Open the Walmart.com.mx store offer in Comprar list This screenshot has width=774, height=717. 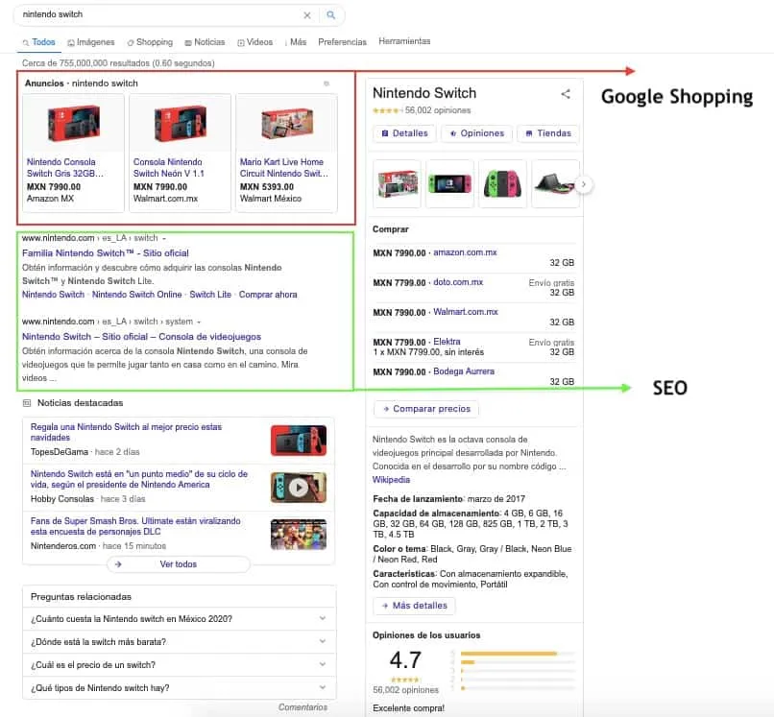tap(466, 312)
